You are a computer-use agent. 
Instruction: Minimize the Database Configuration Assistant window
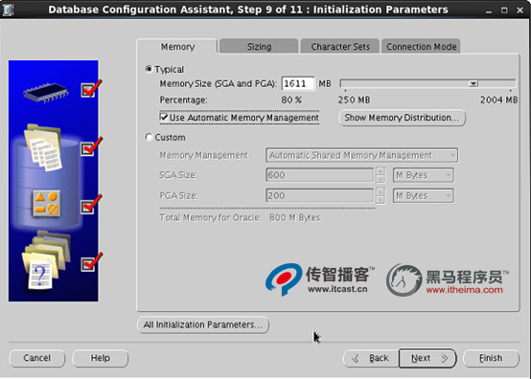click(488, 11)
